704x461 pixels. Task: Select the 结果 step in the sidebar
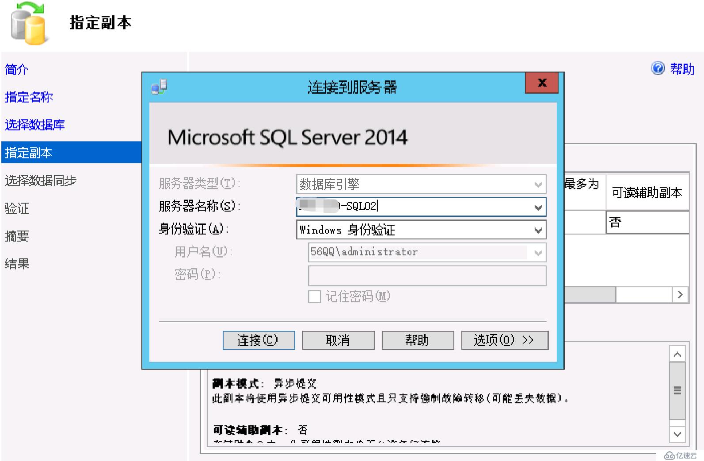pos(16,264)
